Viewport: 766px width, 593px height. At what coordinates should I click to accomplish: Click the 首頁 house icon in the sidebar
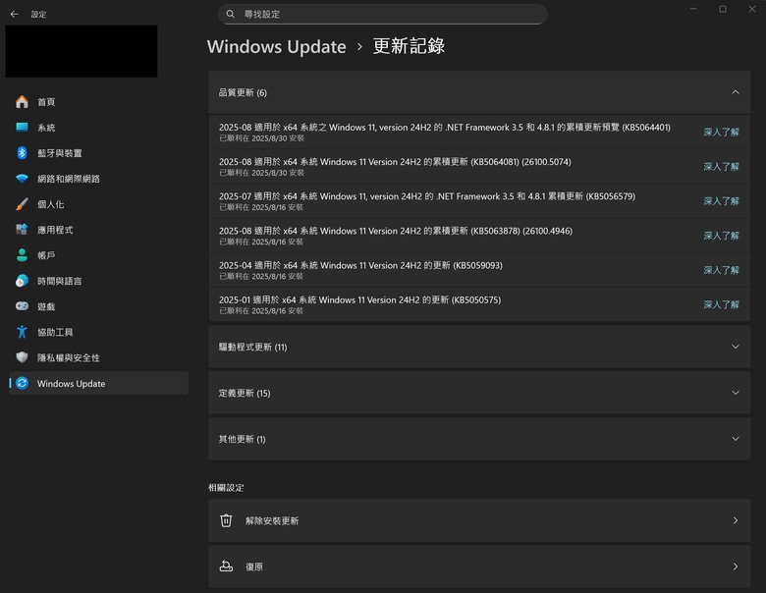(22, 101)
